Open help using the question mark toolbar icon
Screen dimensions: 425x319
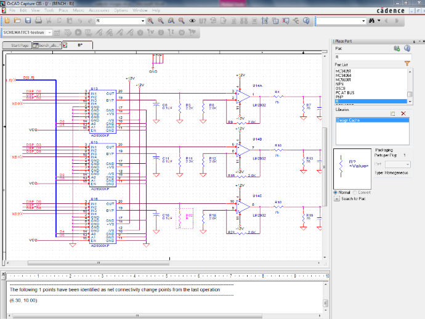(306, 20)
